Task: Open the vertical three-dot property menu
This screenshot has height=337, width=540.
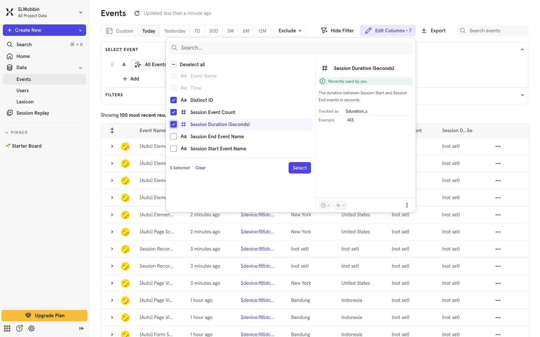Action: tap(407, 205)
